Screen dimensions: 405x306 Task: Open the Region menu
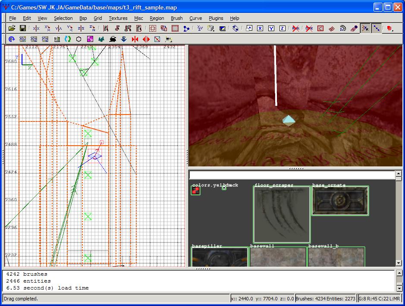click(x=157, y=18)
